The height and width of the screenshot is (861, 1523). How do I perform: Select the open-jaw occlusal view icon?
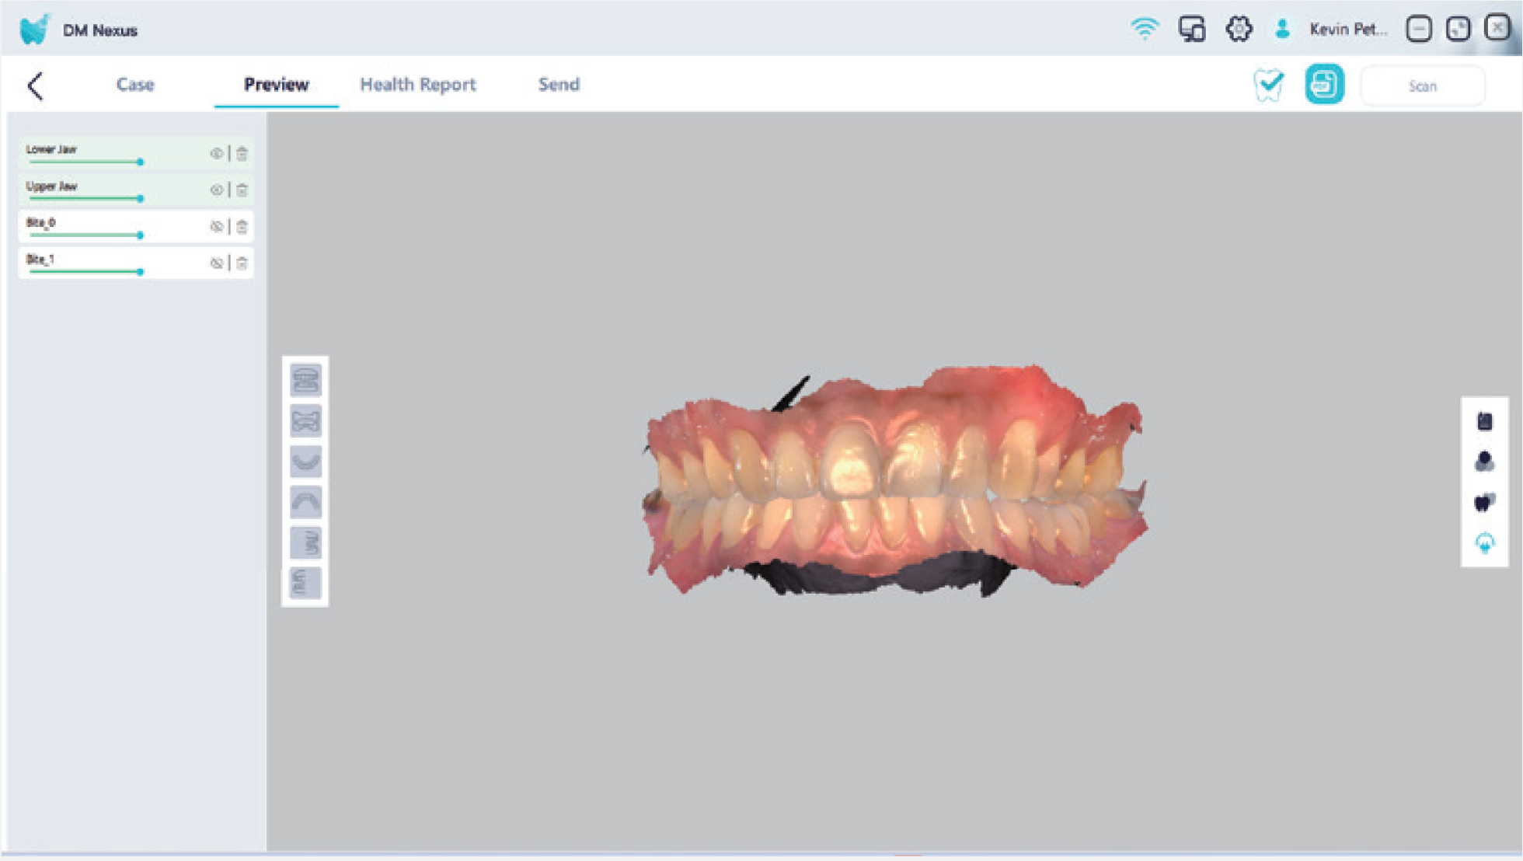coord(305,421)
